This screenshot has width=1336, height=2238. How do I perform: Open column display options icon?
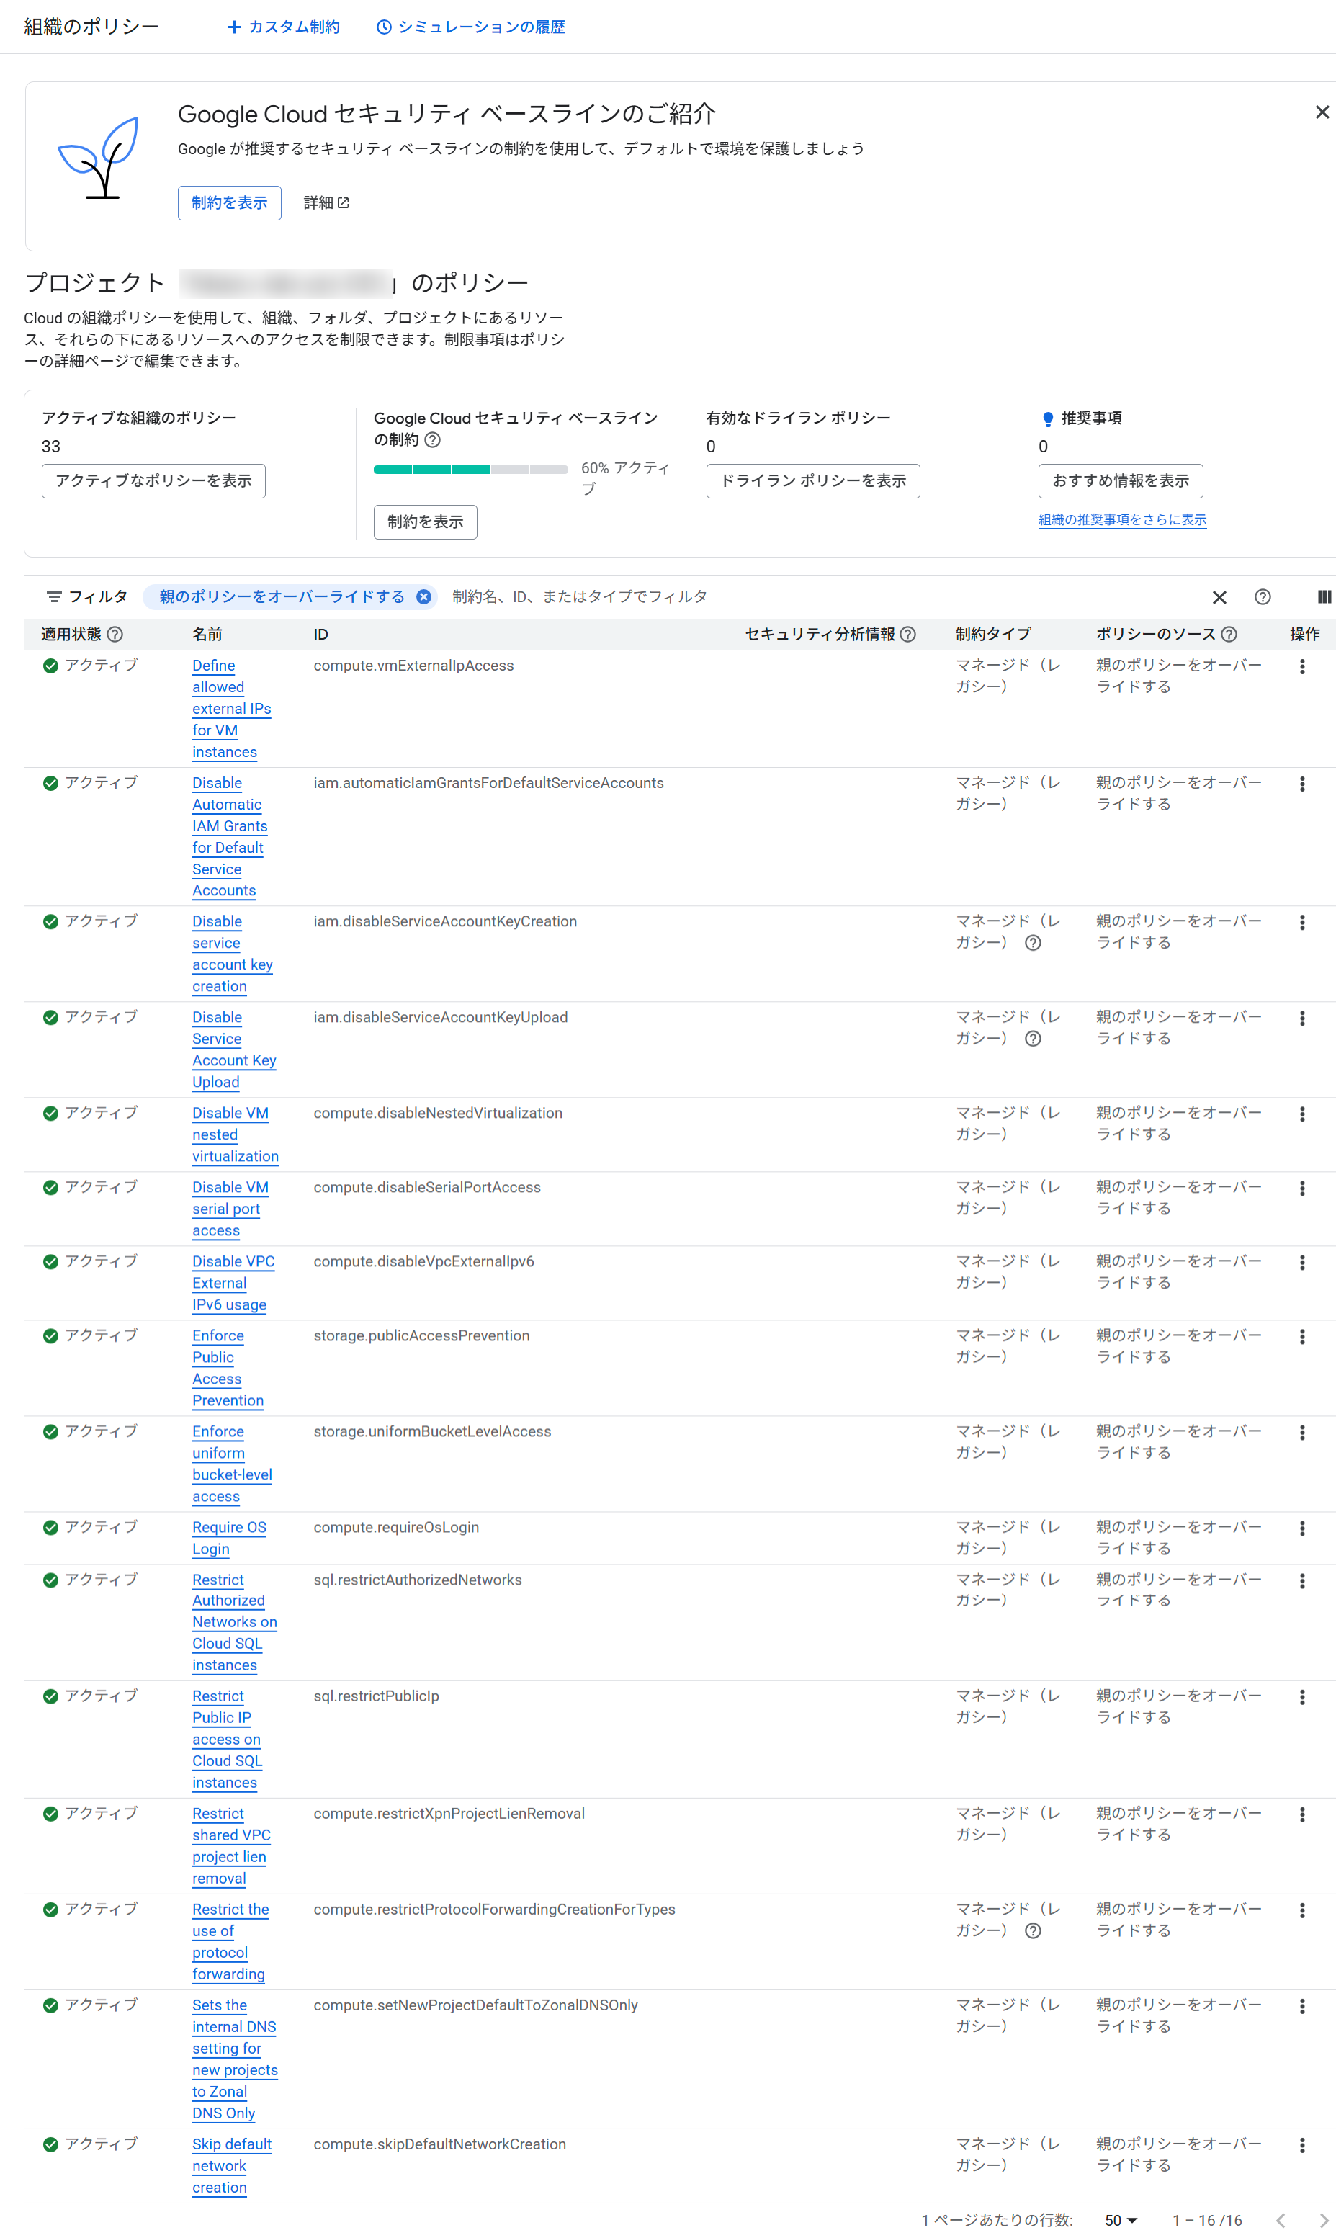click(1324, 597)
